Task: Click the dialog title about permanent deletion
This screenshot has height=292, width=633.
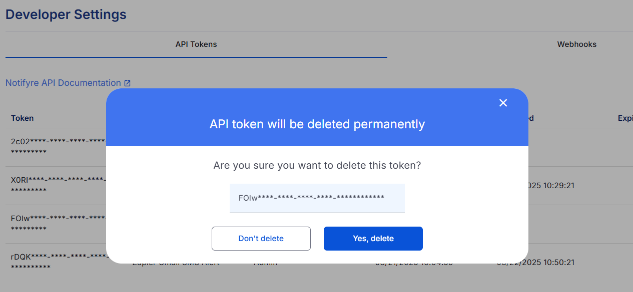Action: pyautogui.click(x=317, y=124)
